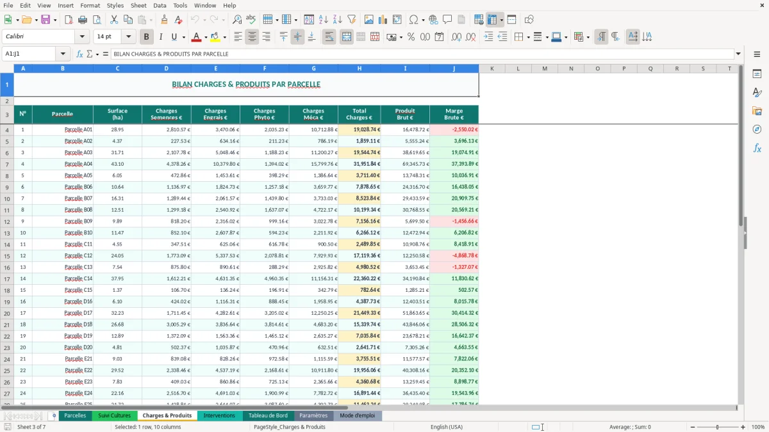This screenshot has width=769, height=432.
Task: Switch to the Parcelles sheet tab
Action: (75, 415)
